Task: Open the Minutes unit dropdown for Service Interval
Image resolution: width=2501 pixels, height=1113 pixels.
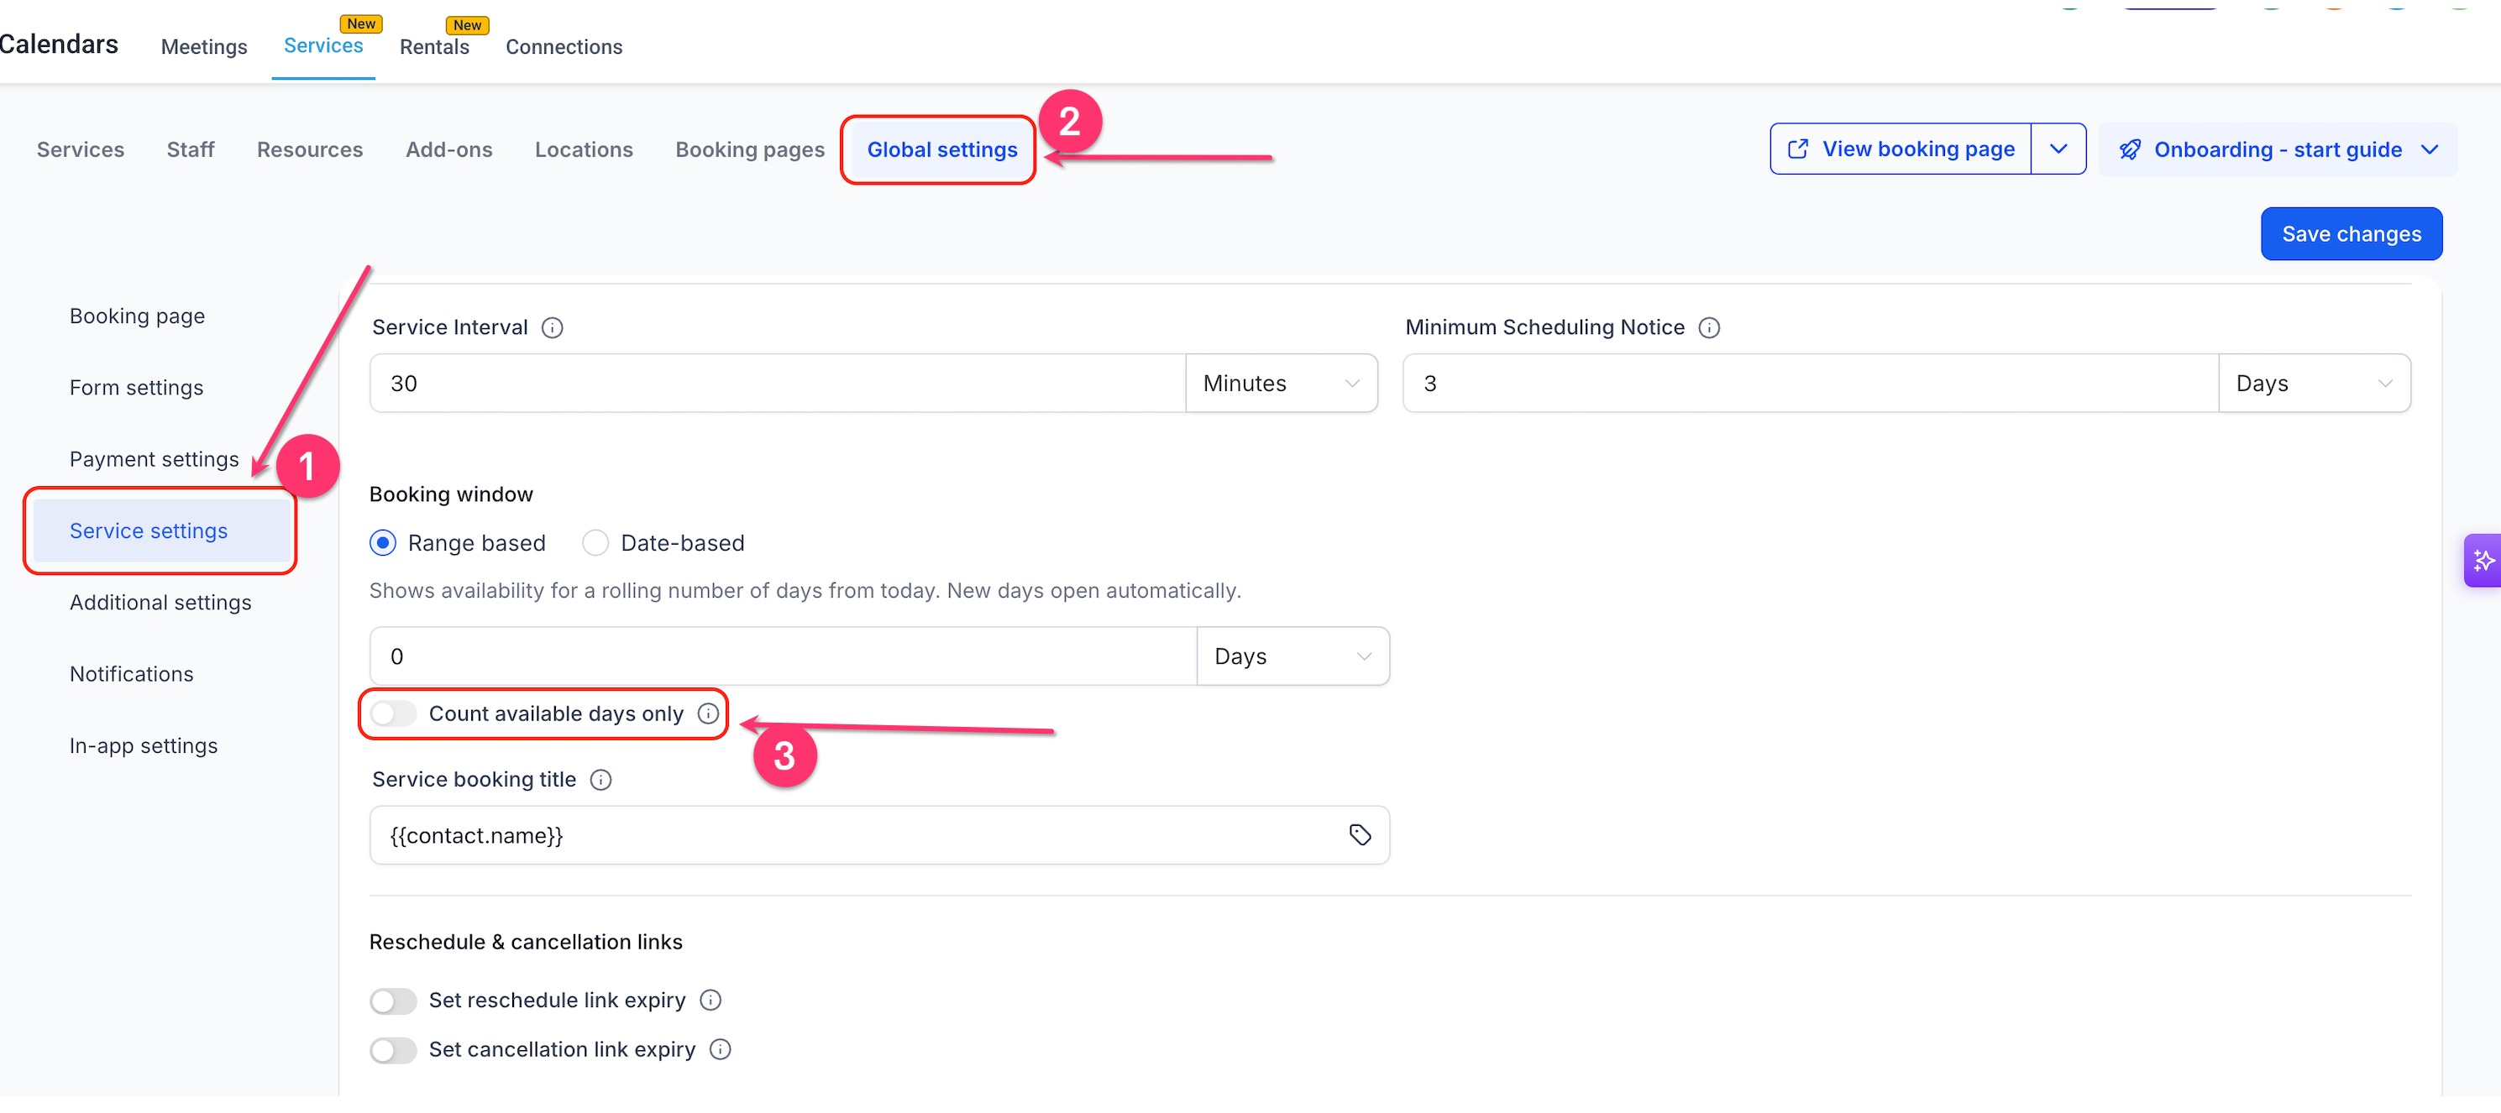Action: [1281, 384]
